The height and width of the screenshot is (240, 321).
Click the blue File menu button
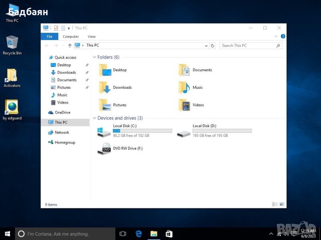[49, 36]
